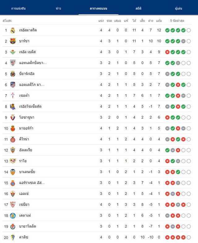Click the Valencia club crest
This screenshot has height=243, width=198.
click(x=13, y=172)
